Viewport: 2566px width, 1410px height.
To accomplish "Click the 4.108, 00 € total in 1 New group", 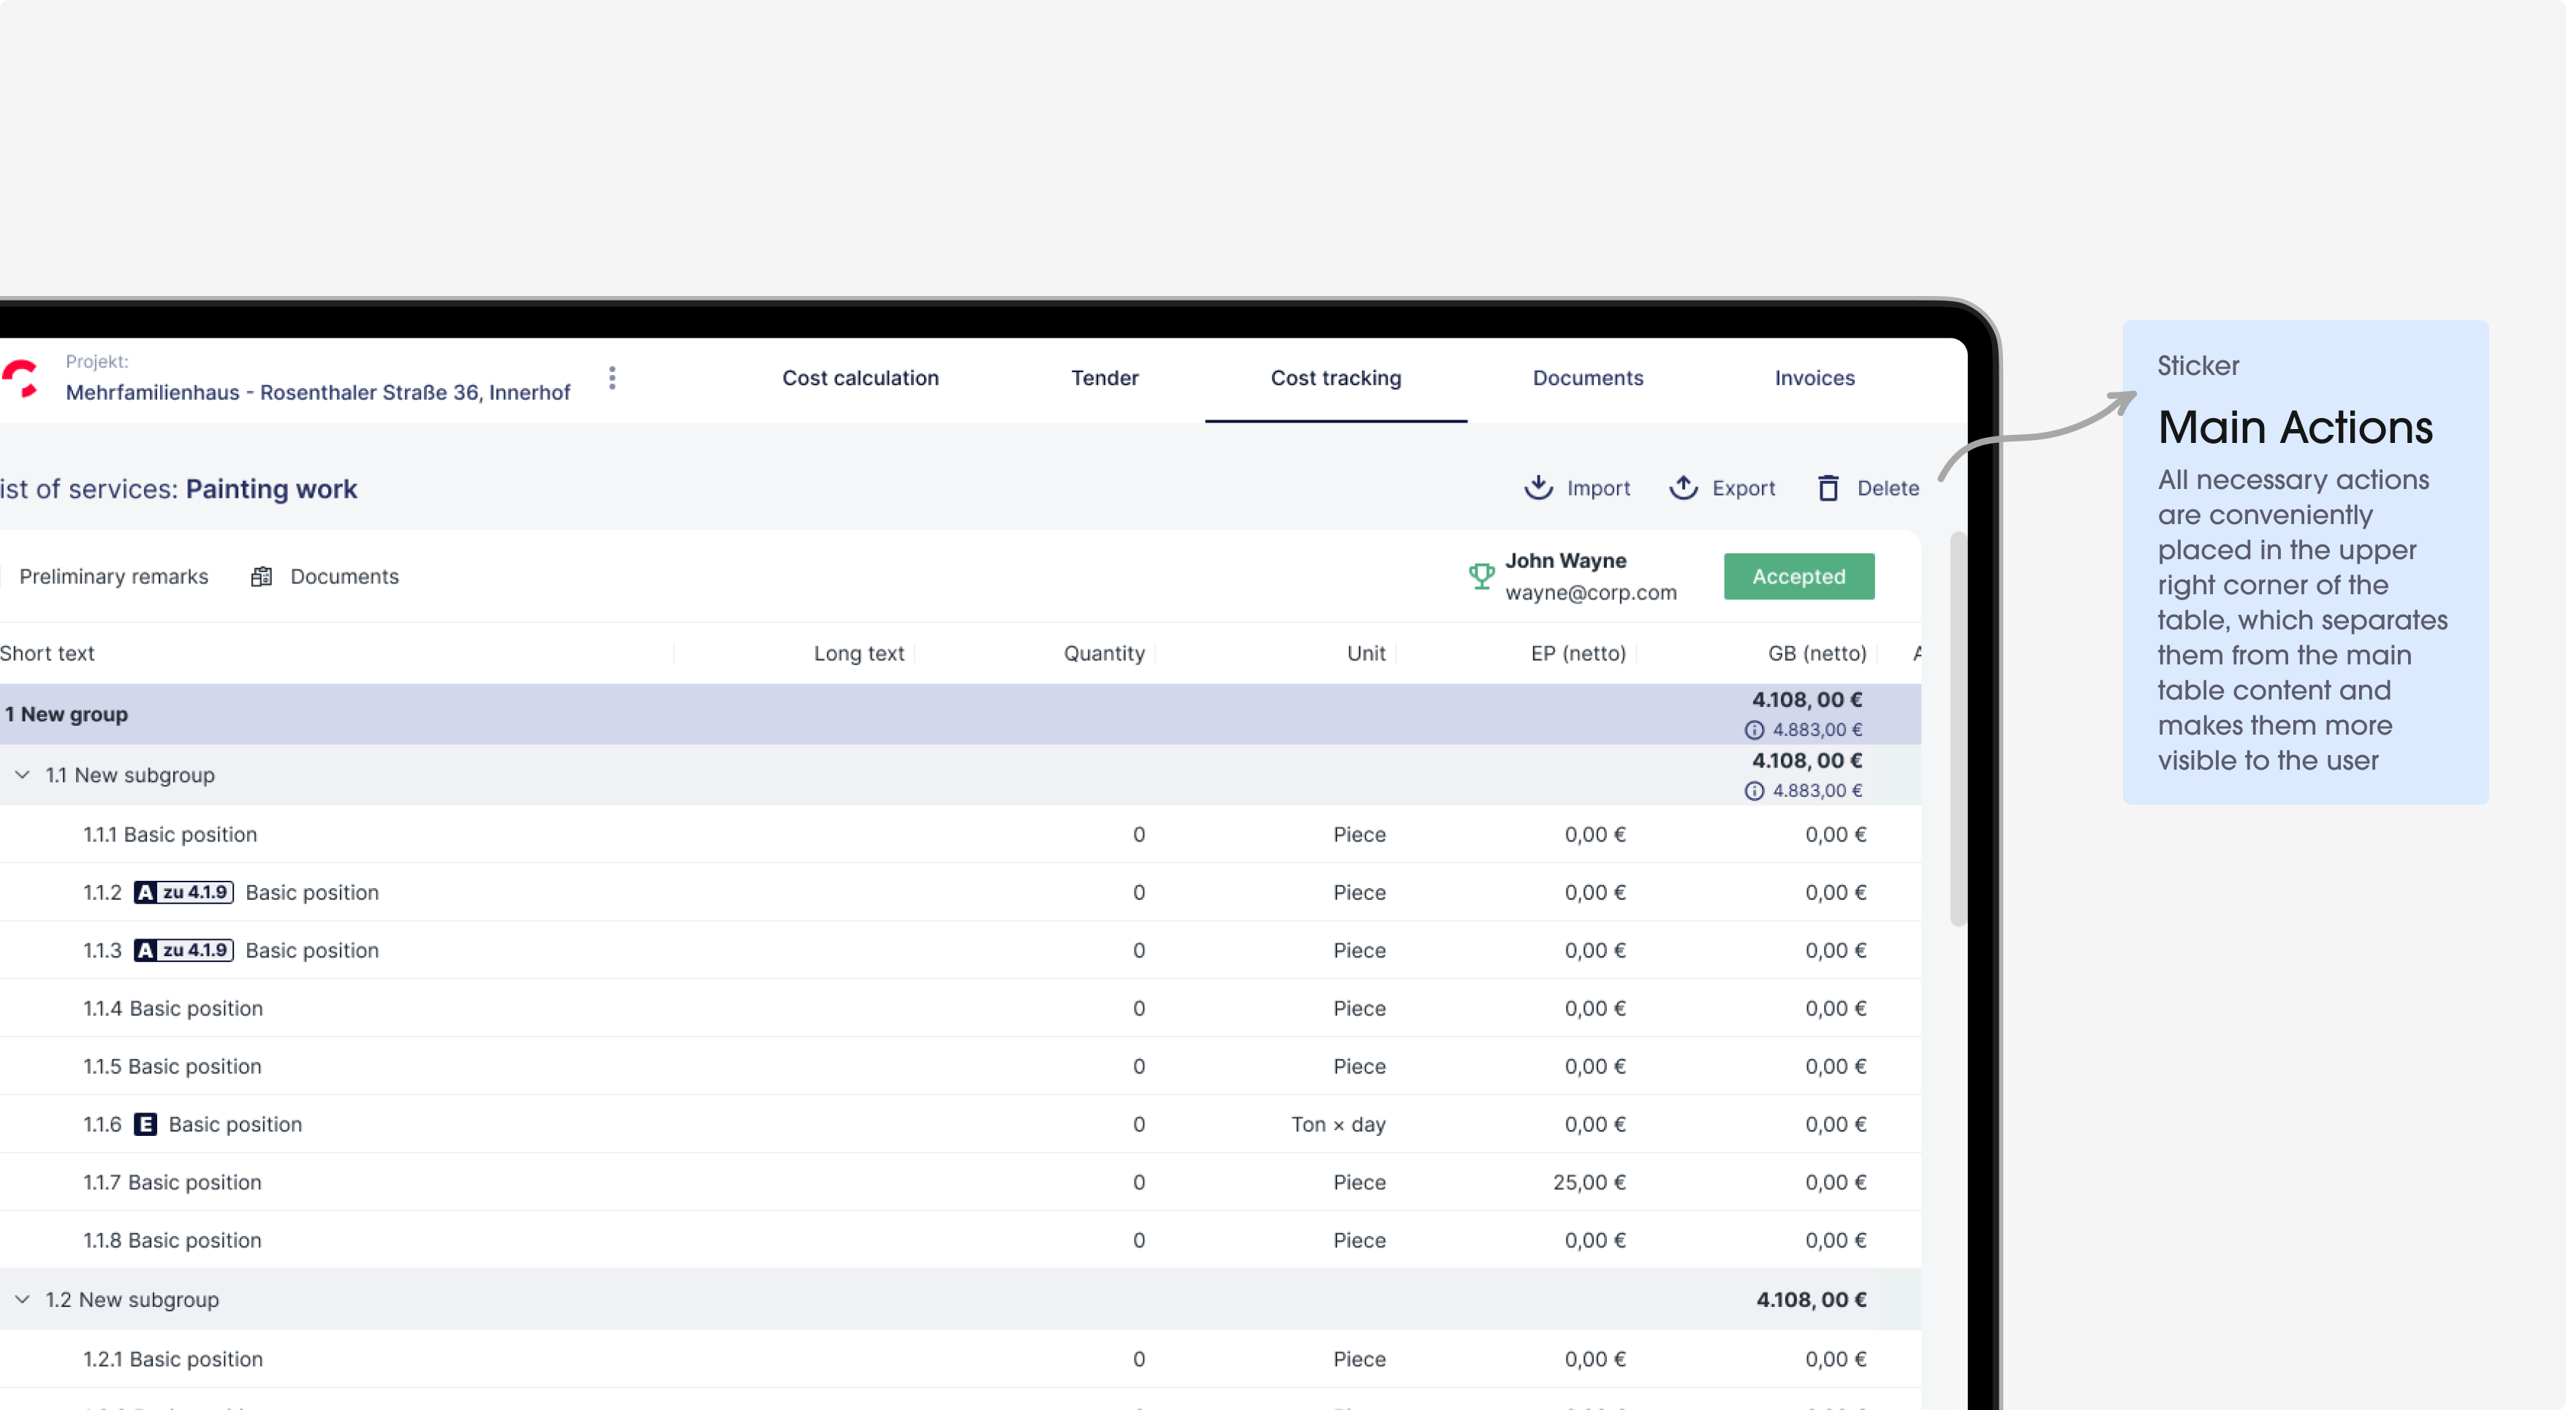I will [x=1807, y=700].
